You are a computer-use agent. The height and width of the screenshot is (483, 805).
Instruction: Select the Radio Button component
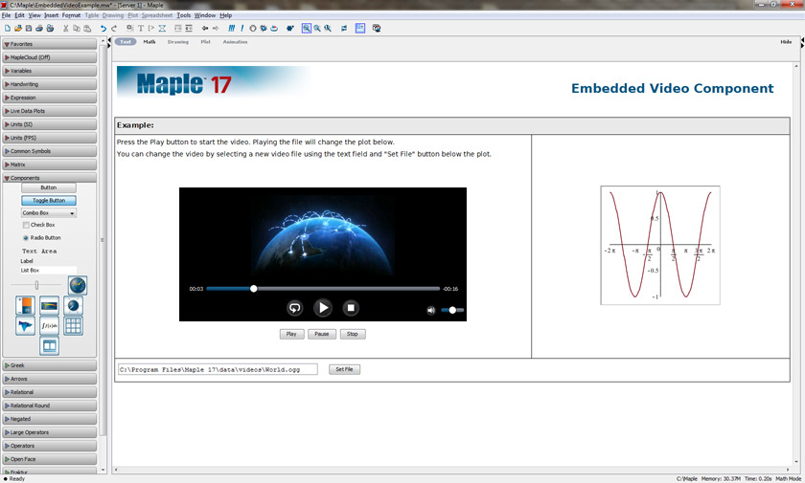[41, 237]
